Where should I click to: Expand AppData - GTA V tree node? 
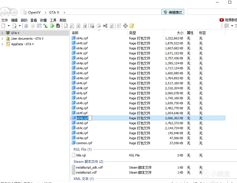(2, 44)
